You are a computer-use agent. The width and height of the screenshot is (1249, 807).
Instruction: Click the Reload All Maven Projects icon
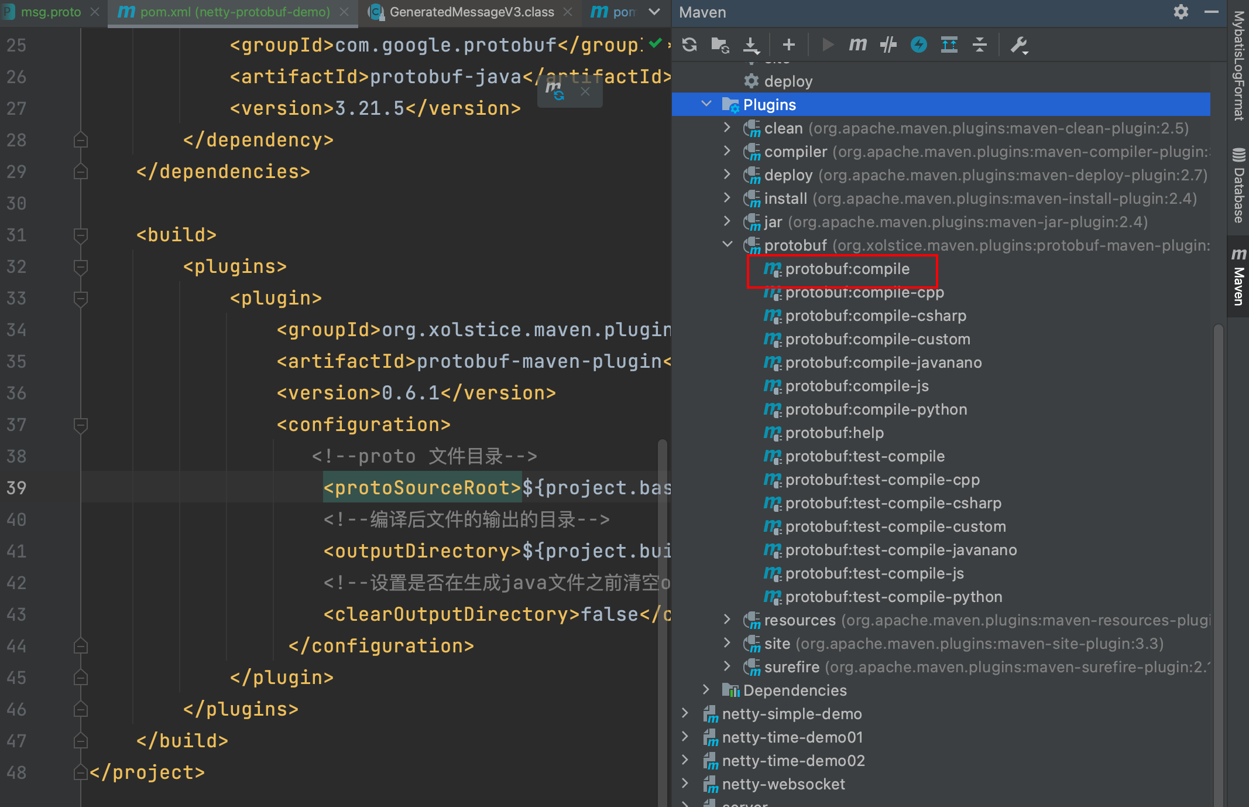pos(689,45)
